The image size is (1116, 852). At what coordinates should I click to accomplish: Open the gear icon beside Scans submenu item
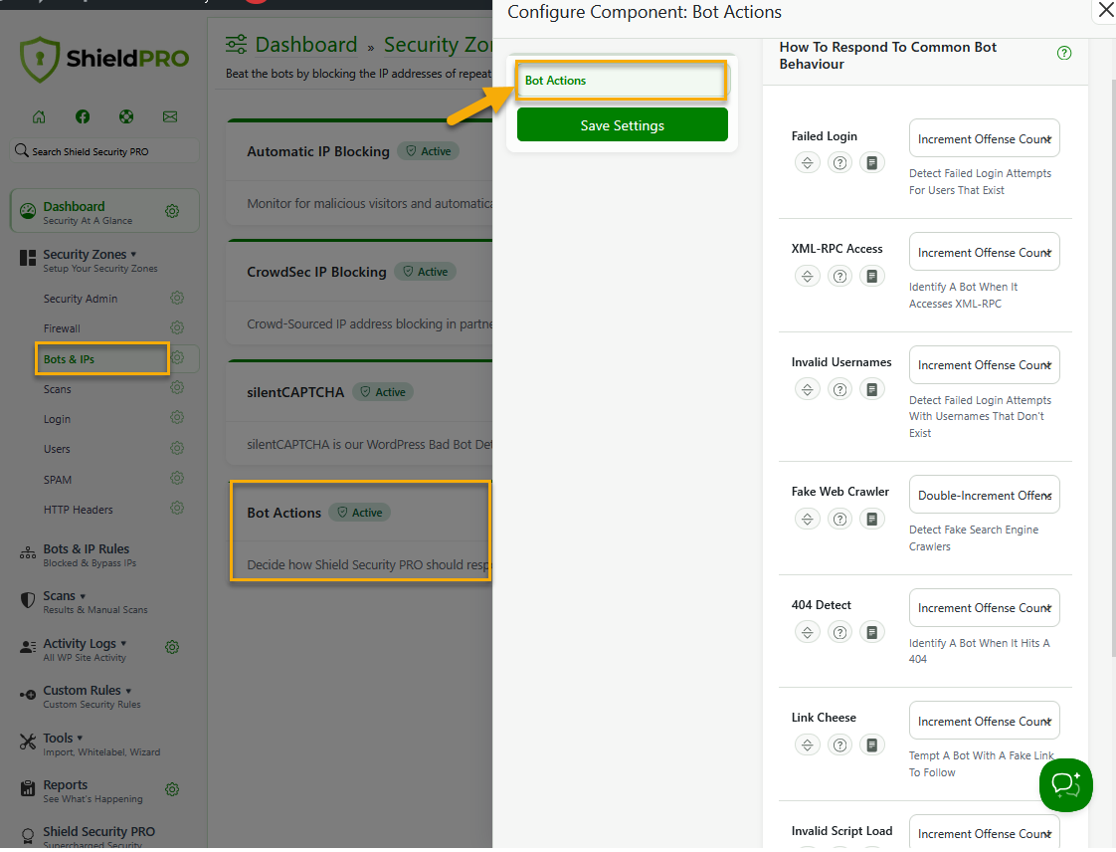pos(177,387)
